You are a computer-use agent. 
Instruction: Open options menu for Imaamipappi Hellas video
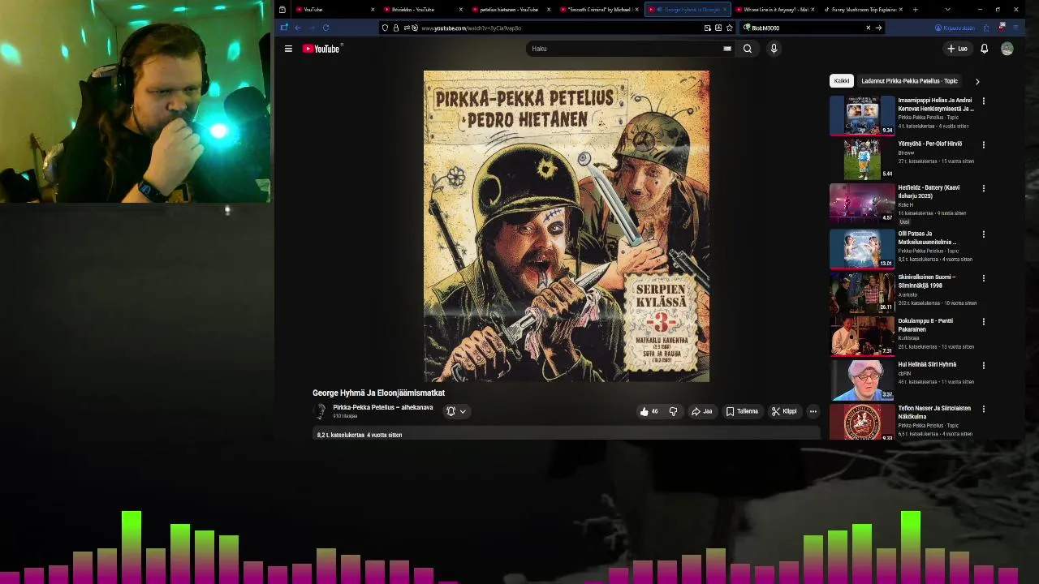[983, 101]
